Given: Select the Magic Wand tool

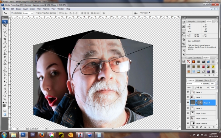Looking at the screenshot, I should coord(5,36).
